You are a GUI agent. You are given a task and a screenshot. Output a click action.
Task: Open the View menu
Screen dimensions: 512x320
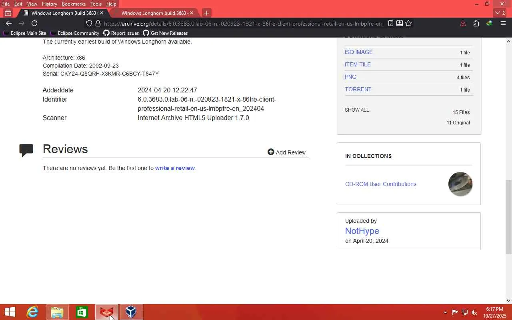coord(32,4)
